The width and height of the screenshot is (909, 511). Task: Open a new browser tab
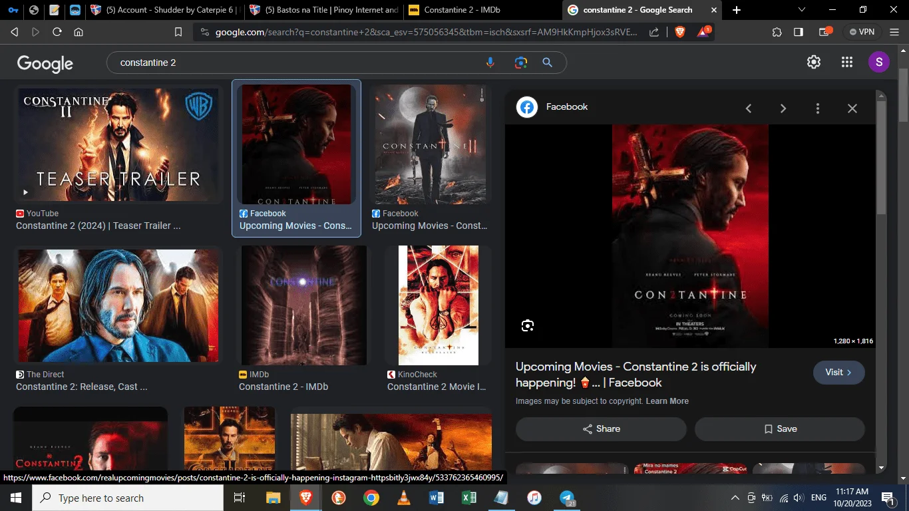tap(737, 10)
